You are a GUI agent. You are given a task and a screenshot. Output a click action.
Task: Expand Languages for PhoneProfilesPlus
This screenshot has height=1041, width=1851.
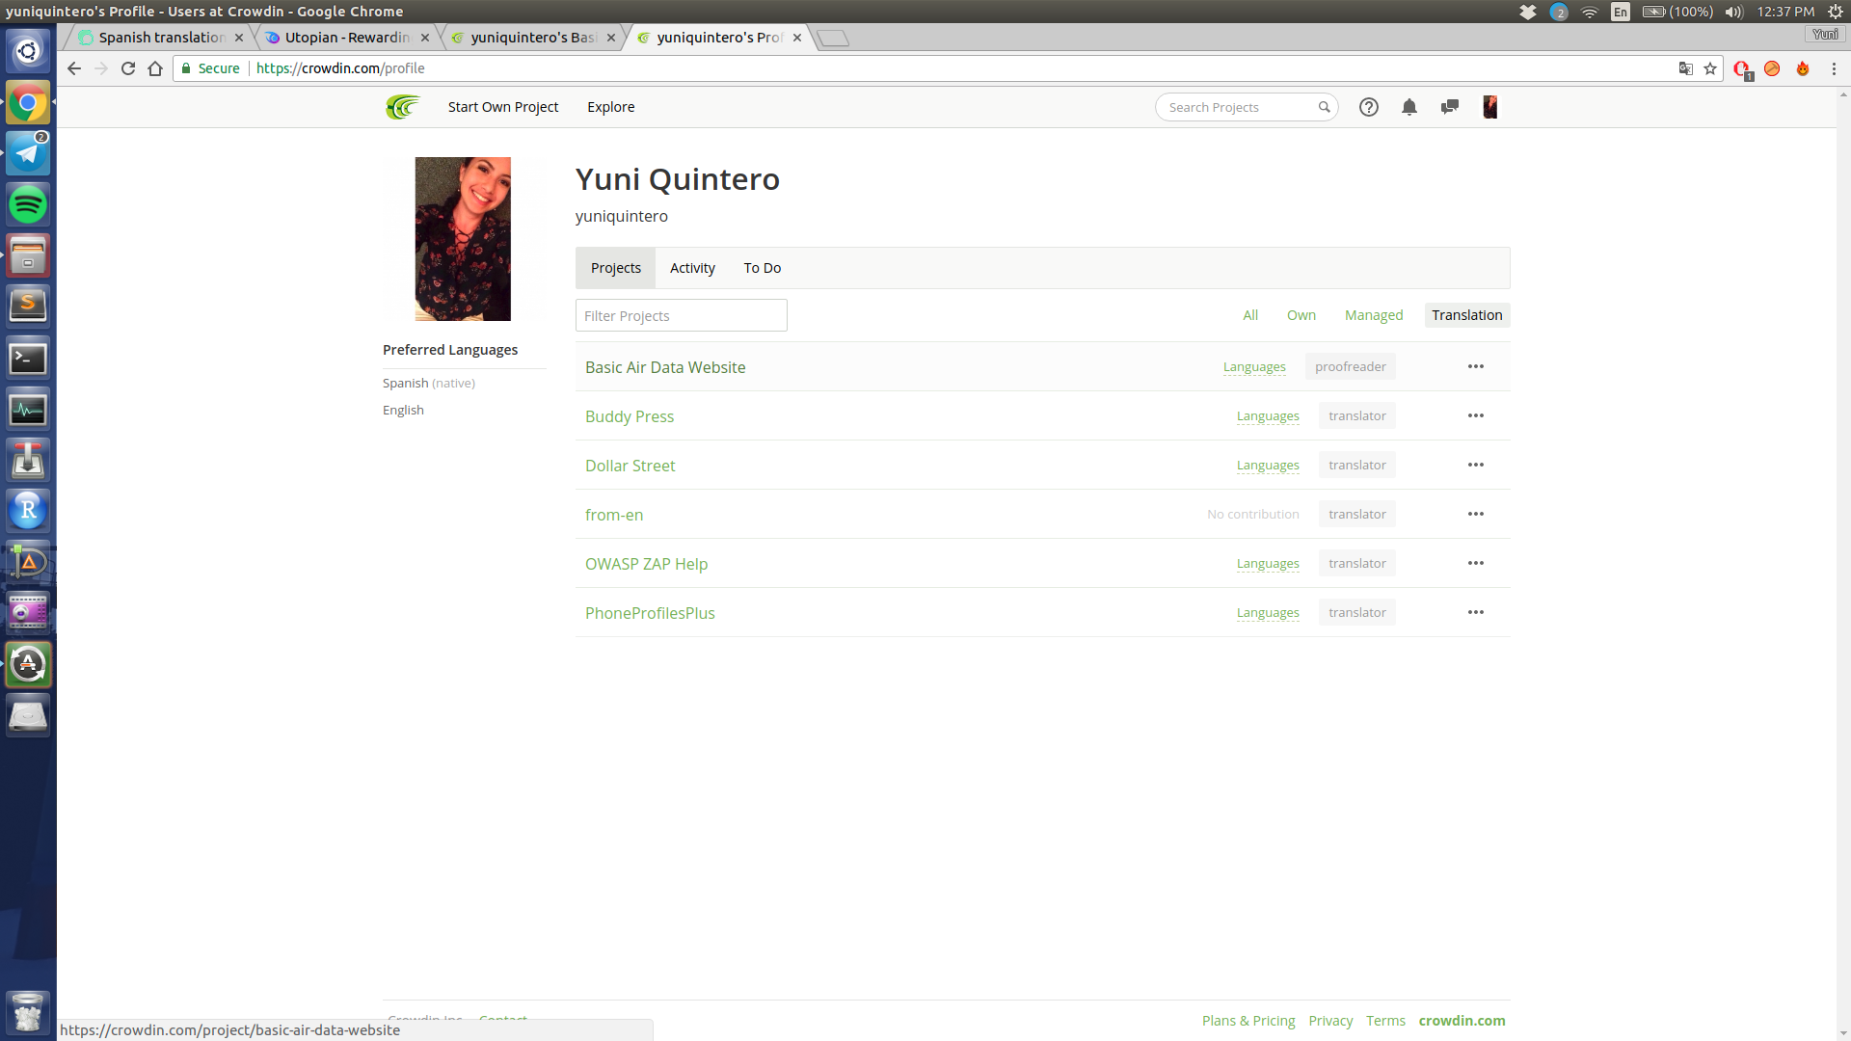(1268, 613)
